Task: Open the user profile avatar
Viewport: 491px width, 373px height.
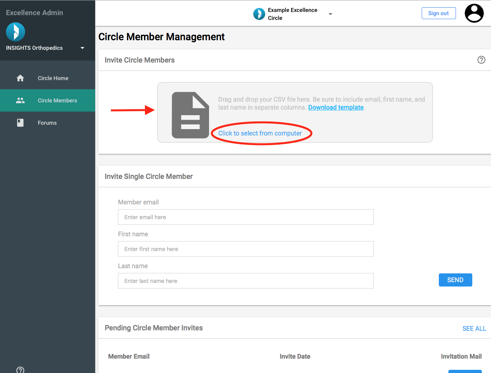Action: [474, 13]
